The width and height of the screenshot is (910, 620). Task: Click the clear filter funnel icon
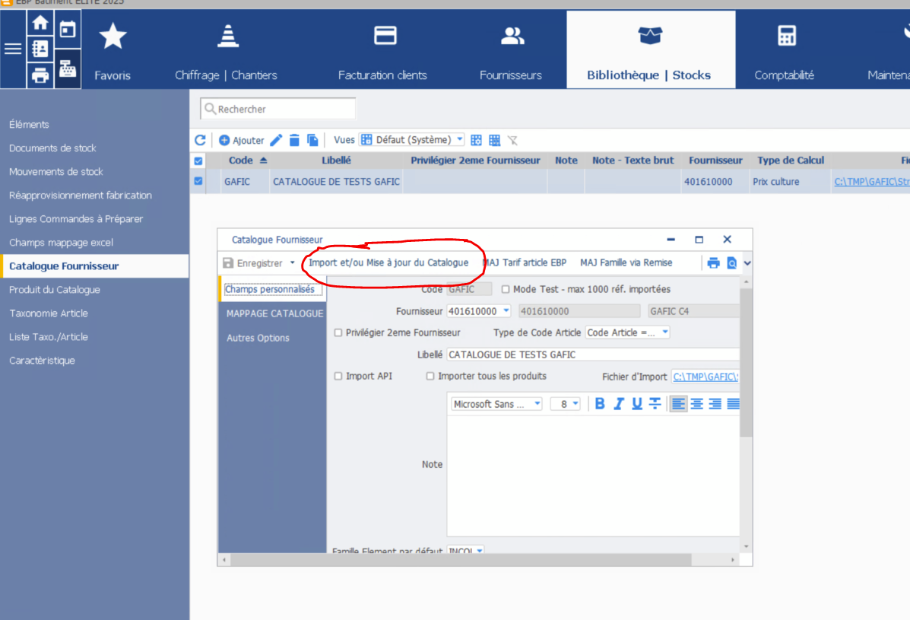[513, 140]
